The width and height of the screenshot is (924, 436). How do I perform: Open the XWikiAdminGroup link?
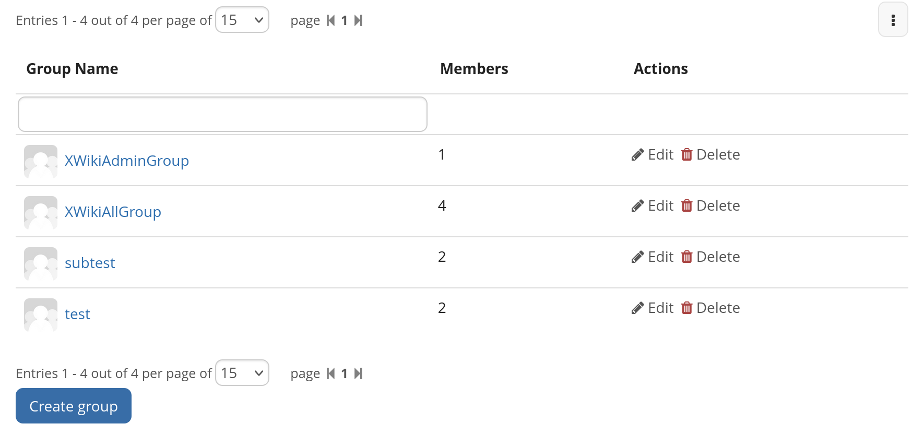[x=127, y=161]
